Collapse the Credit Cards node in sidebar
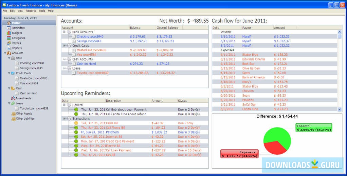Screen dimensions: 347x176 click(x=9, y=73)
